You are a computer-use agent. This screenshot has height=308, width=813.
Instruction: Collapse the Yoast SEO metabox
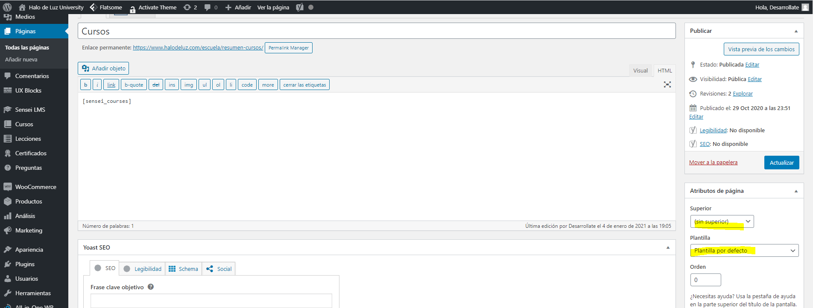coord(668,247)
